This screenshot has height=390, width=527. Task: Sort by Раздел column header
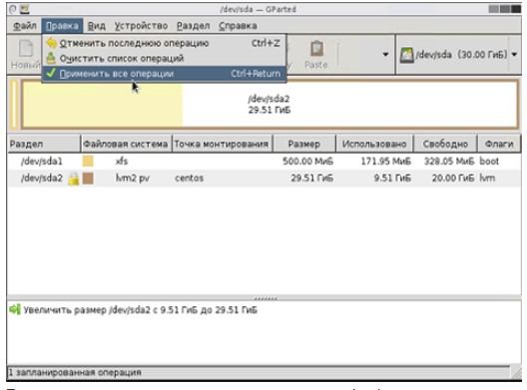pos(44,144)
